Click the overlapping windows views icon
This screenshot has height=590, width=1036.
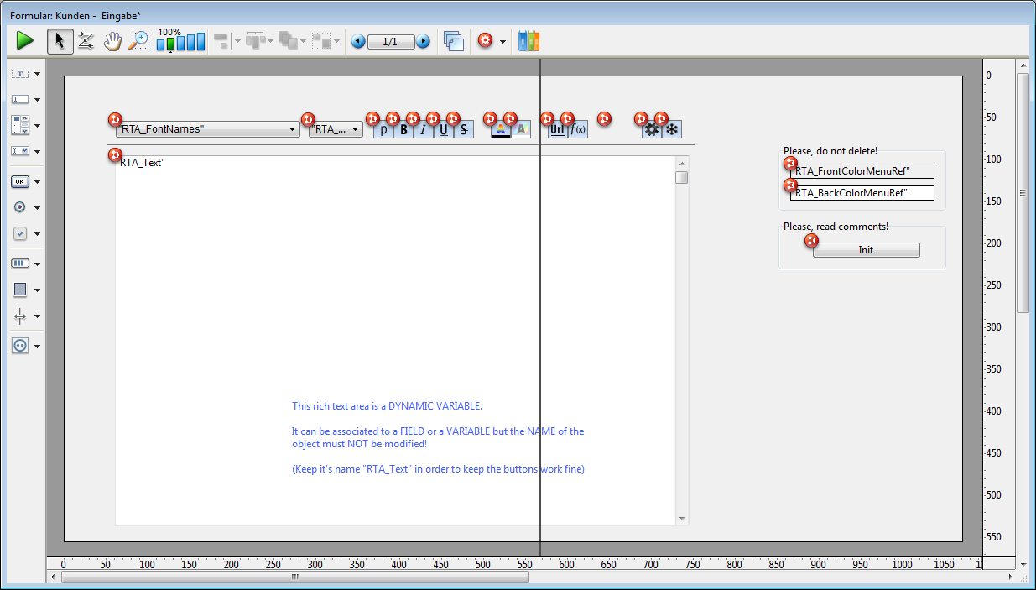point(454,40)
